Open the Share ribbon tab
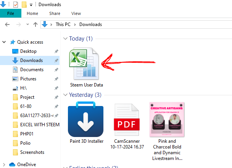Viewport: 232px width, 168px height. click(55, 13)
